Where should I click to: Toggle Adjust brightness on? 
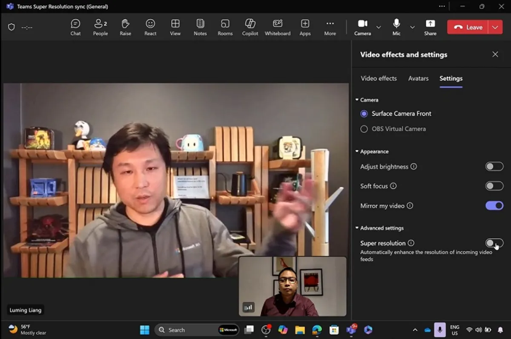pos(494,167)
